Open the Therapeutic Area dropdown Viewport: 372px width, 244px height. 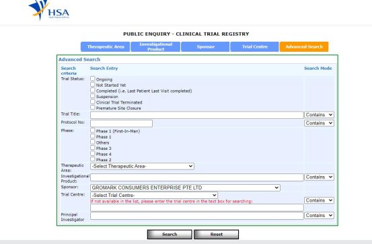(x=142, y=166)
